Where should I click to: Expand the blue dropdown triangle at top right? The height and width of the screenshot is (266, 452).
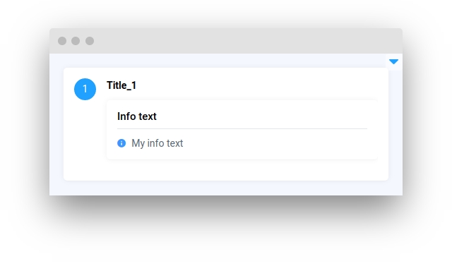393,61
